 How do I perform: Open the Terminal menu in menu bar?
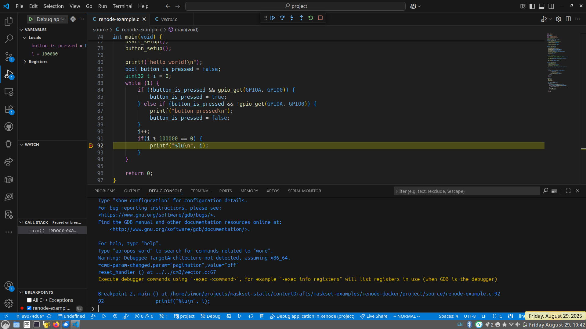pos(122,6)
